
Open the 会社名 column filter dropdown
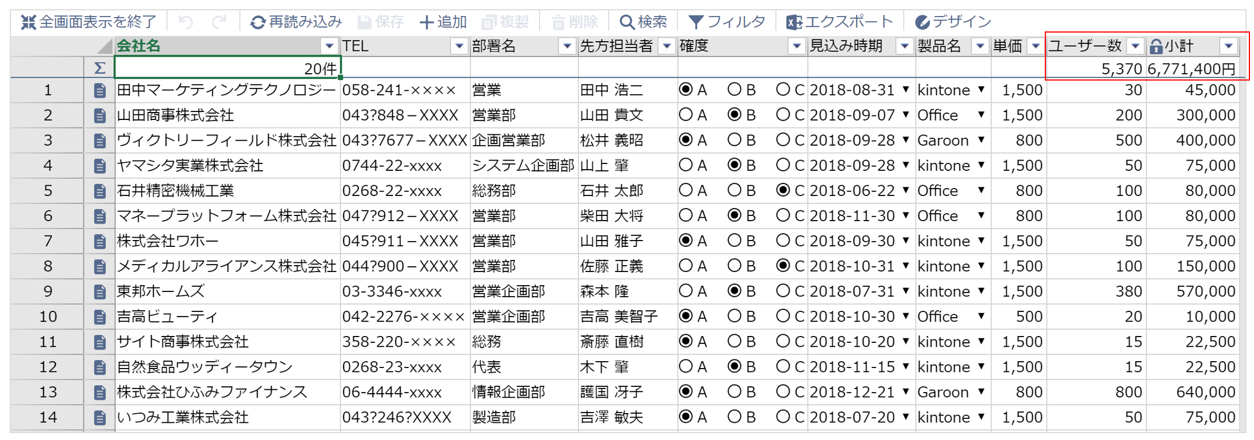coord(329,46)
